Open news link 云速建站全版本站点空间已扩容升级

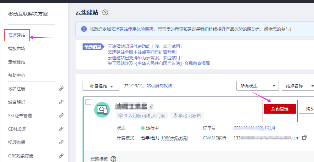click(x=142, y=52)
